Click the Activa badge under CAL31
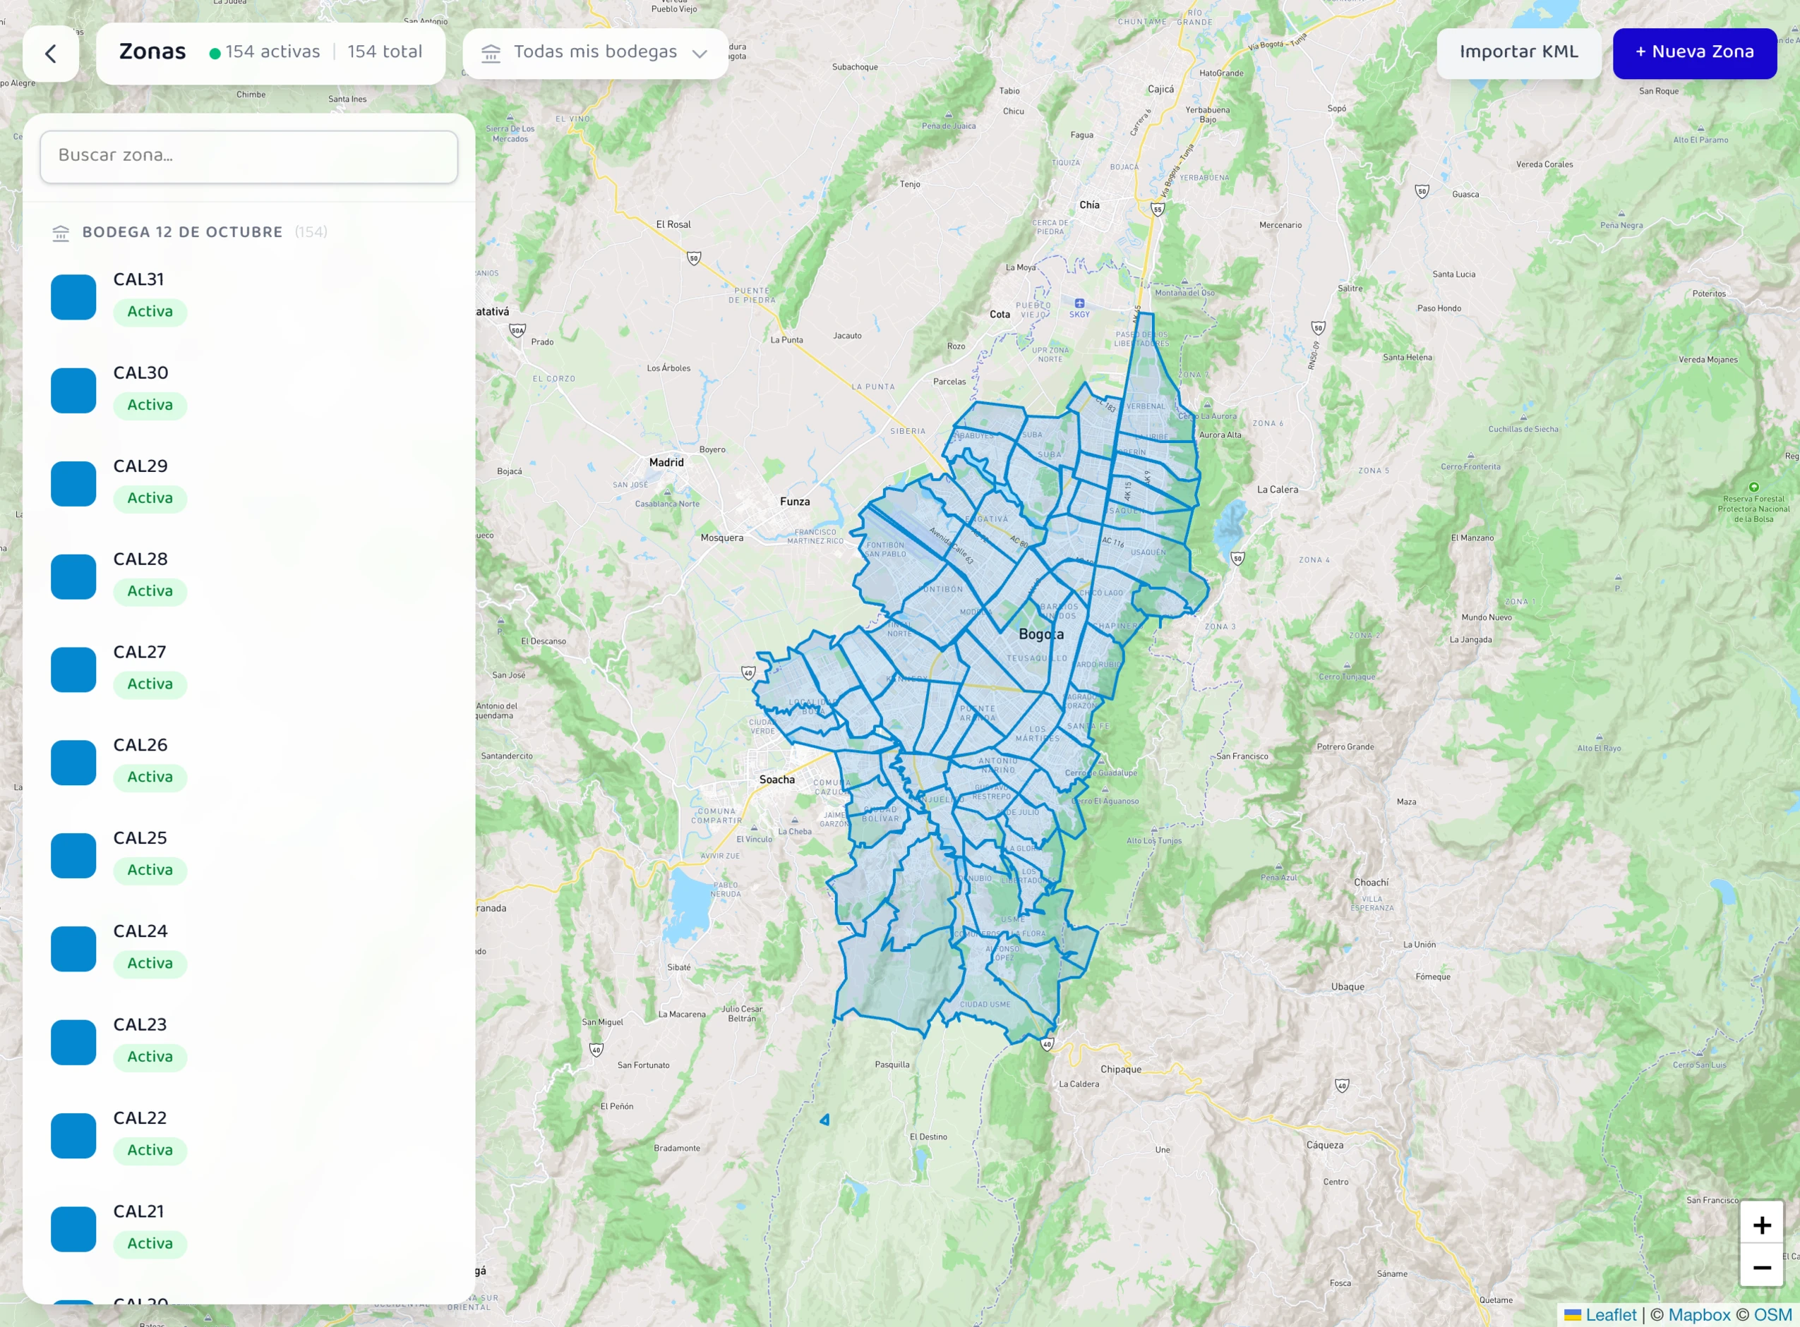This screenshot has width=1800, height=1327. (x=150, y=312)
